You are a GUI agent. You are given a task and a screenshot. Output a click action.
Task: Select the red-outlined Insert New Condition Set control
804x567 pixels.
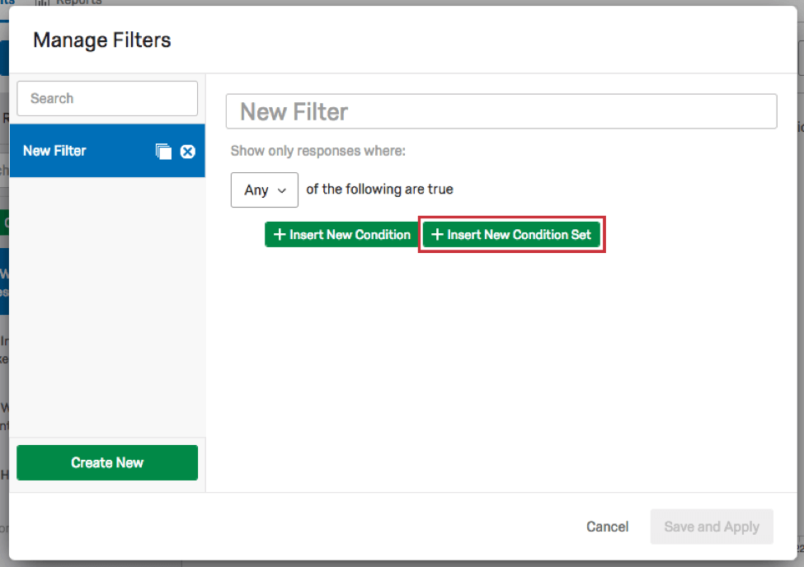[511, 234]
